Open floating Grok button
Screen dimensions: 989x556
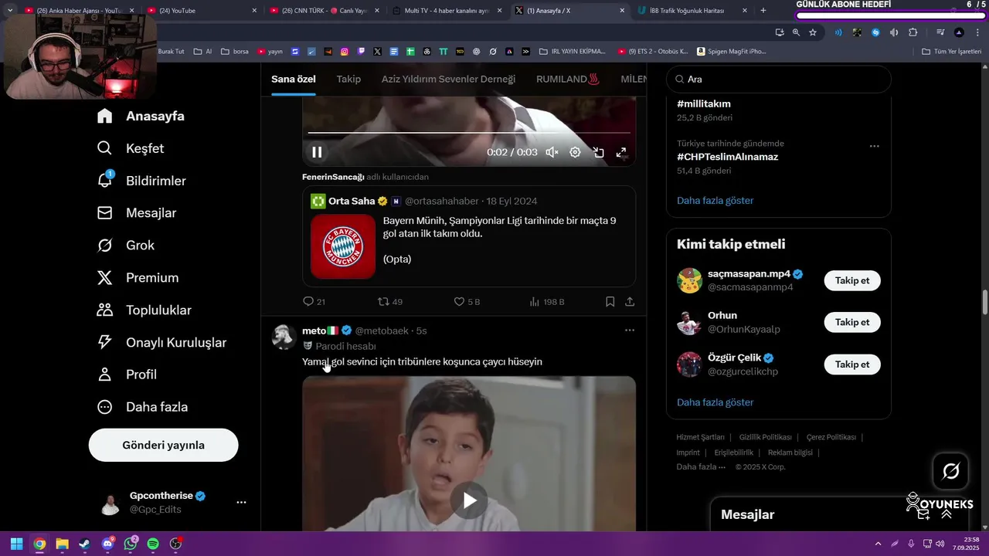950,471
